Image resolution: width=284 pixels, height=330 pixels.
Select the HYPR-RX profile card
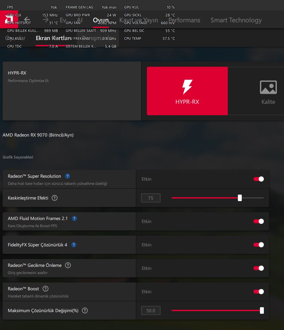(187, 91)
